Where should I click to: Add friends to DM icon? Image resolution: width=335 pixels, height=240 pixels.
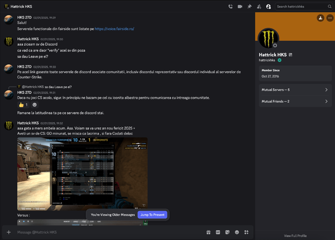259,6
